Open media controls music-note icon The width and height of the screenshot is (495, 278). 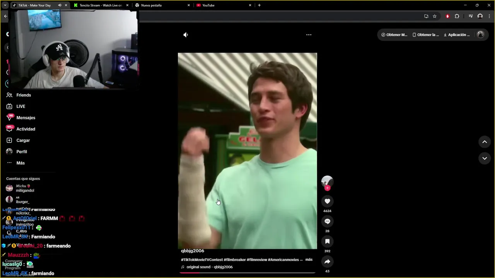(x=471, y=16)
